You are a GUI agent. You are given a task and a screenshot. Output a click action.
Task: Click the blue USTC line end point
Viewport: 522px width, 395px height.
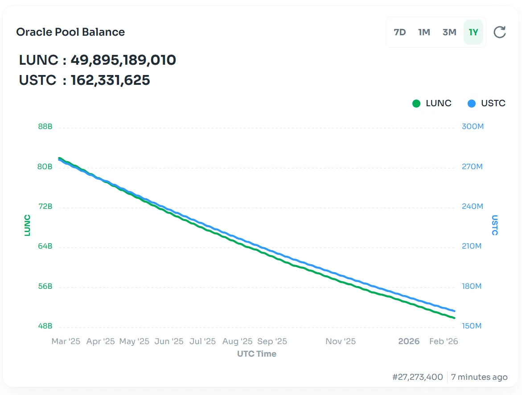click(454, 311)
